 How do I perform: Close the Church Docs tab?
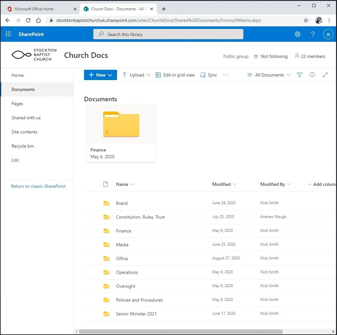point(152,9)
